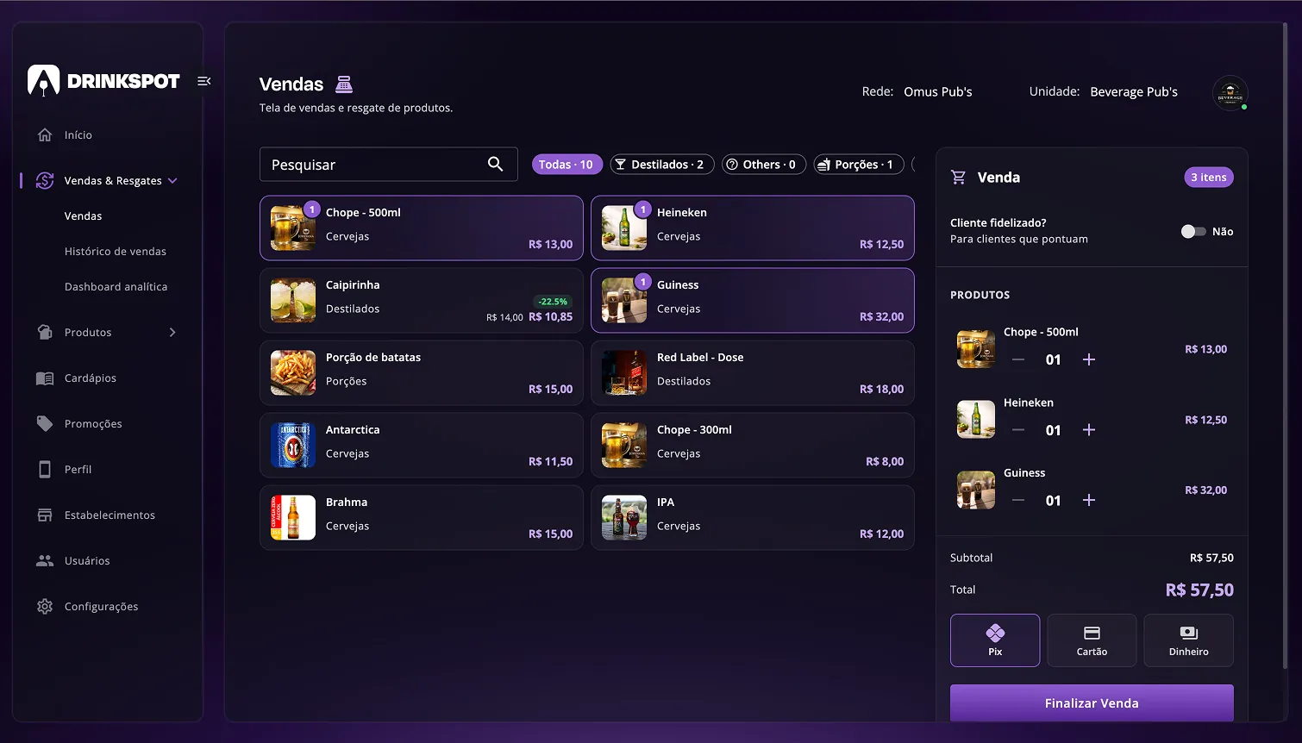Click the Usuários people icon
Image resolution: width=1302 pixels, height=743 pixels.
45,561
